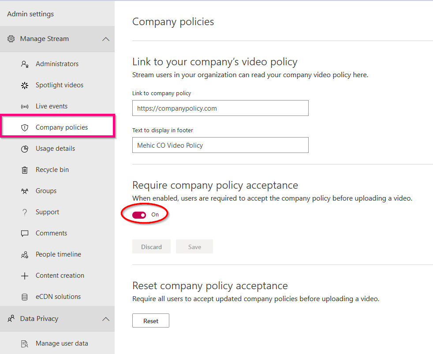
Task: Edit the footer display text field
Action: click(220, 145)
